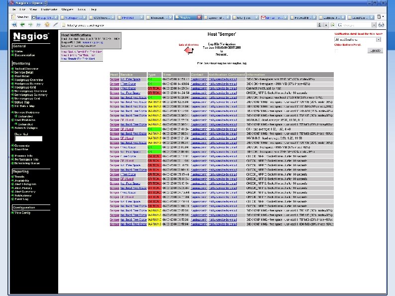Open the Alert Histogram sidebar link
Screen dimensions: 395x296
click(x=25, y=184)
